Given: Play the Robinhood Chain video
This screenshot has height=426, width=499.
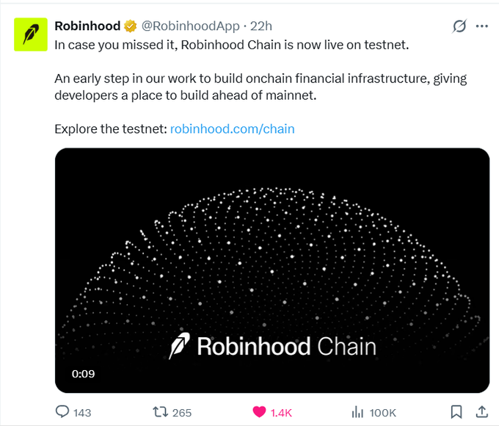Looking at the screenshot, I should [272, 270].
